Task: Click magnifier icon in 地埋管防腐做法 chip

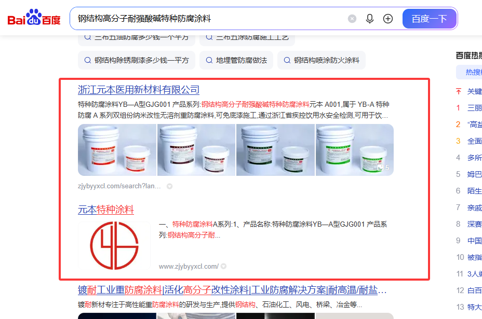Action: click(x=209, y=60)
